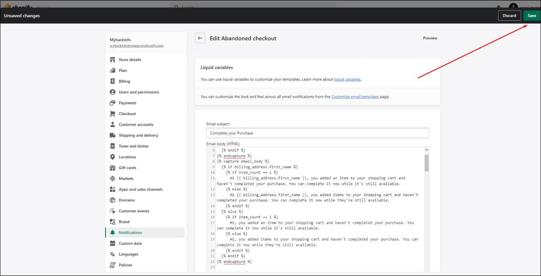This screenshot has height=276, width=541.
Task: Click the Users and permissions person icon
Action: click(x=113, y=92)
